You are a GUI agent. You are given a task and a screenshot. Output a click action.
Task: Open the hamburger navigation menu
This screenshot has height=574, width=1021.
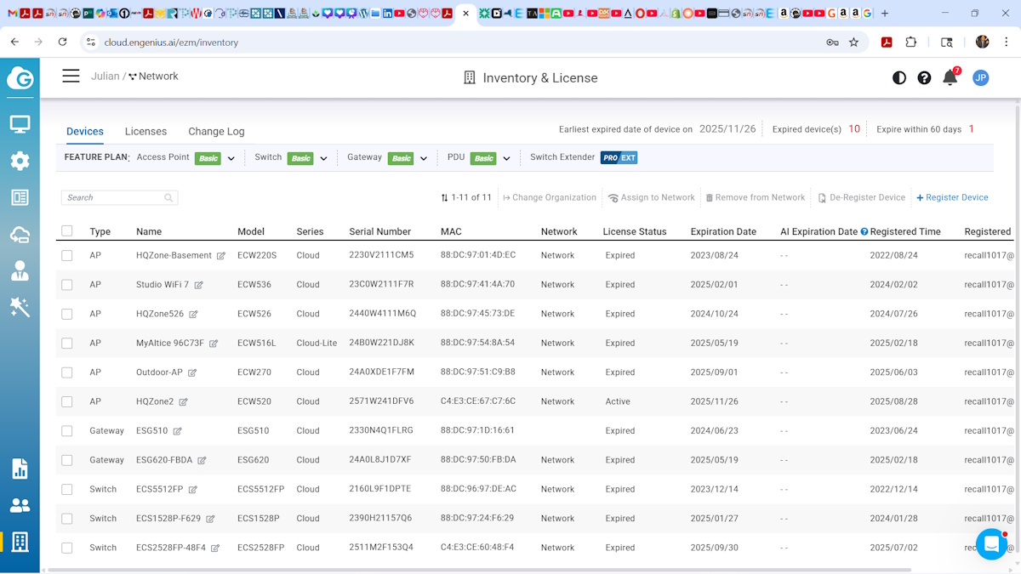pos(71,77)
